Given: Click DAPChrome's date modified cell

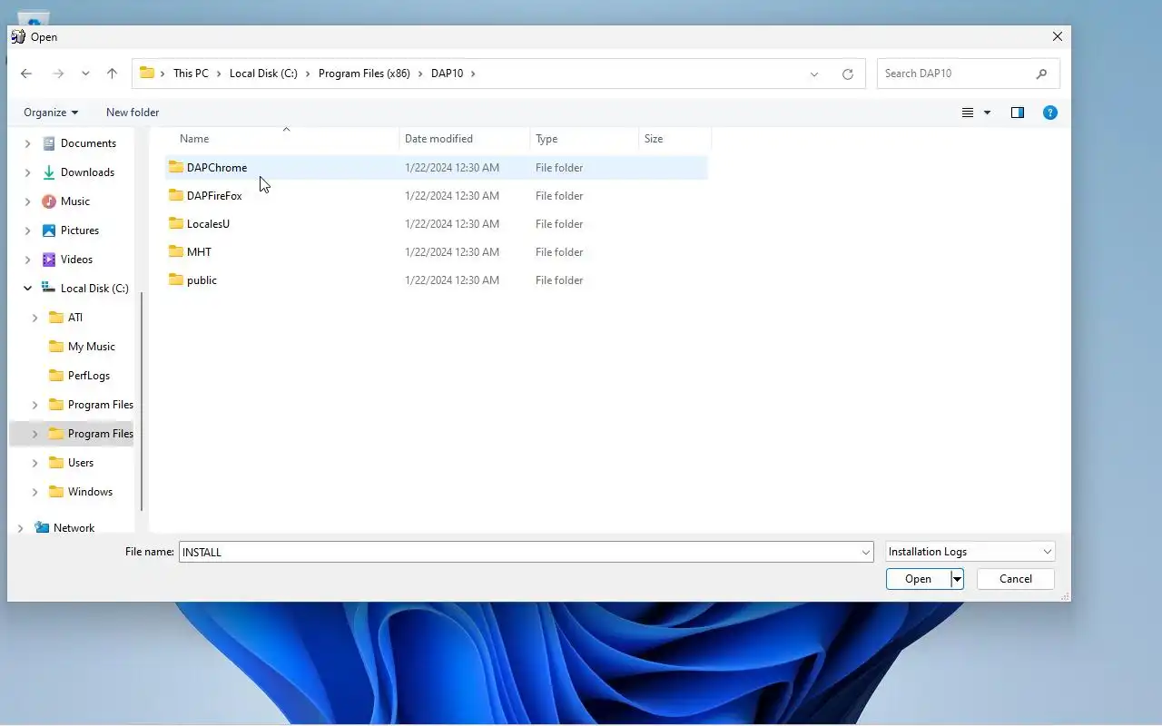Looking at the screenshot, I should coord(452,167).
